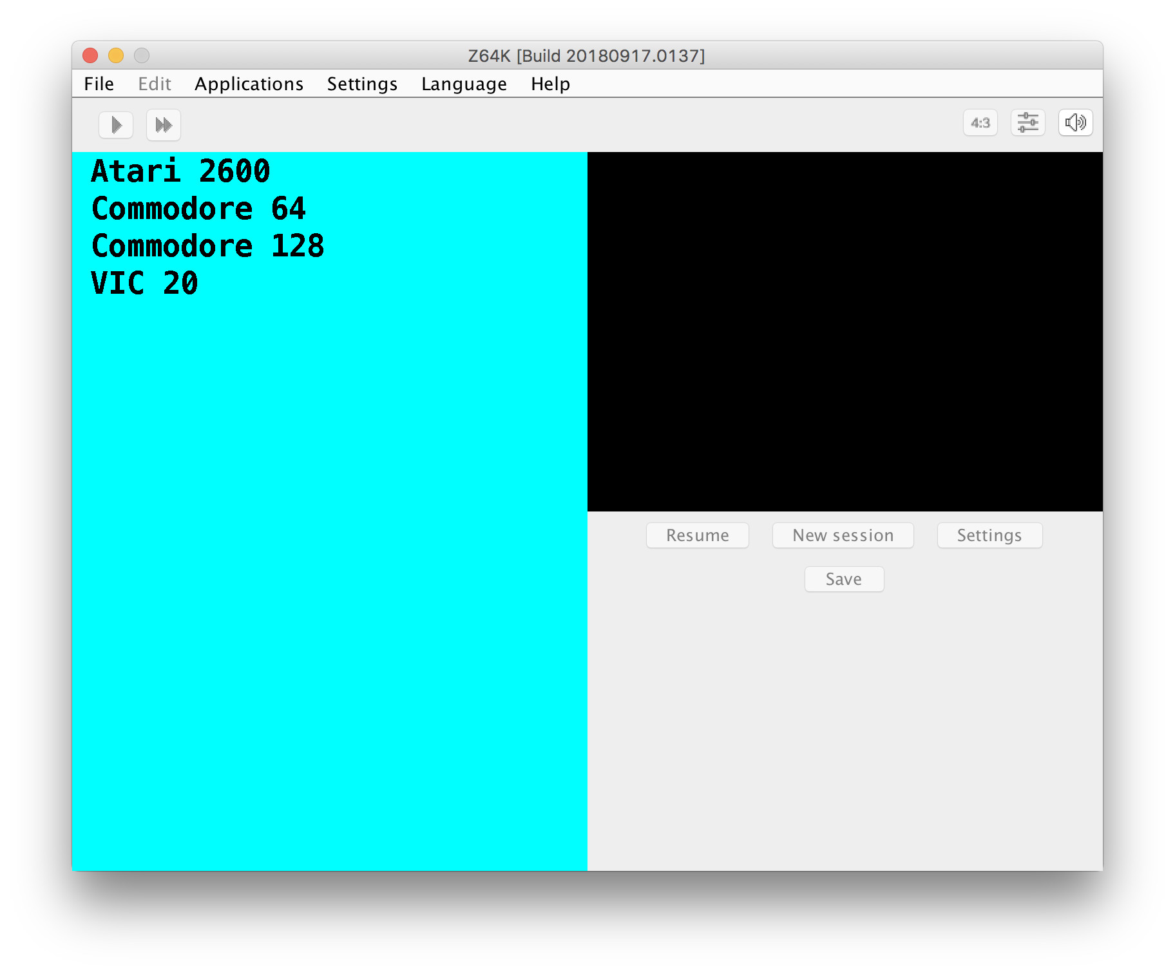
Task: Toggle sound with the speaker icon
Action: pos(1075,123)
